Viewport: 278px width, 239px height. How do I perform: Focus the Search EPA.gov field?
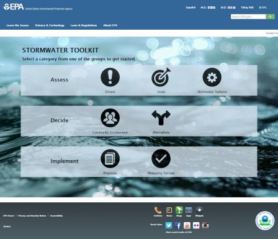(x=248, y=17)
